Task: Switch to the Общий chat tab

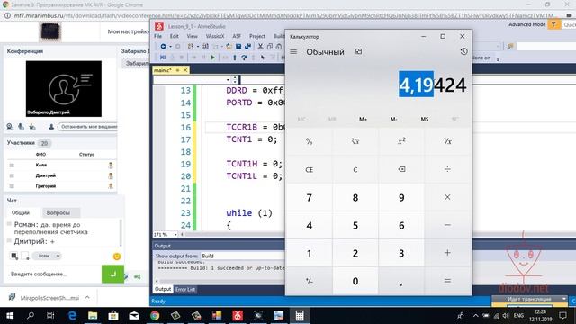Action: click(21, 212)
